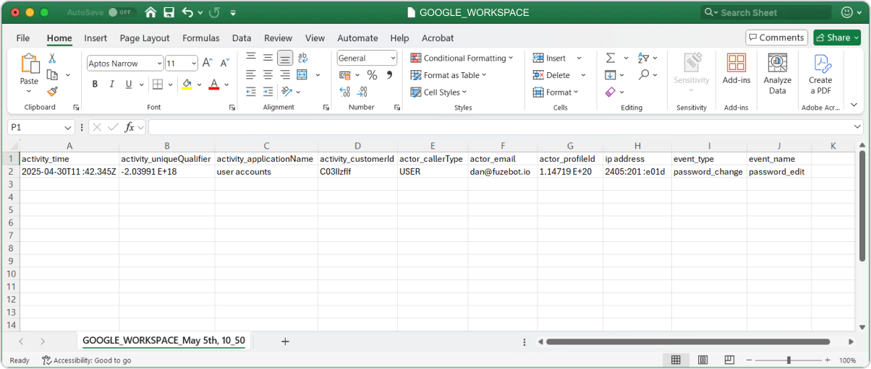Click the Paste clipboard icon
Viewport: 871px width, 369px height.
tap(30, 64)
